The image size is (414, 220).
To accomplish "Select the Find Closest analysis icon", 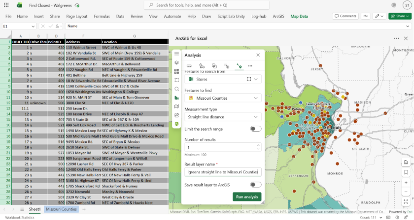I will pos(239,66).
